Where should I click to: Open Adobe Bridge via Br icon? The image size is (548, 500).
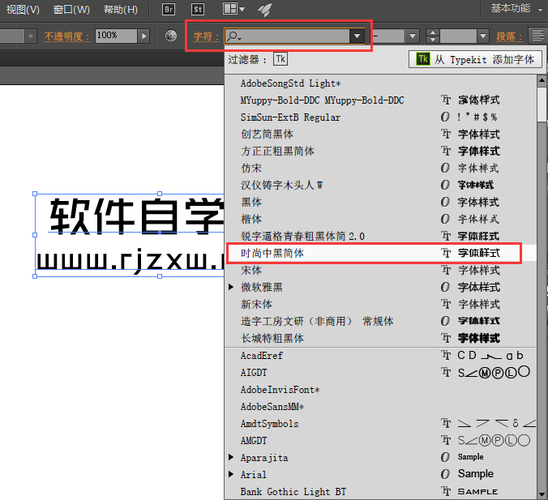point(169,9)
